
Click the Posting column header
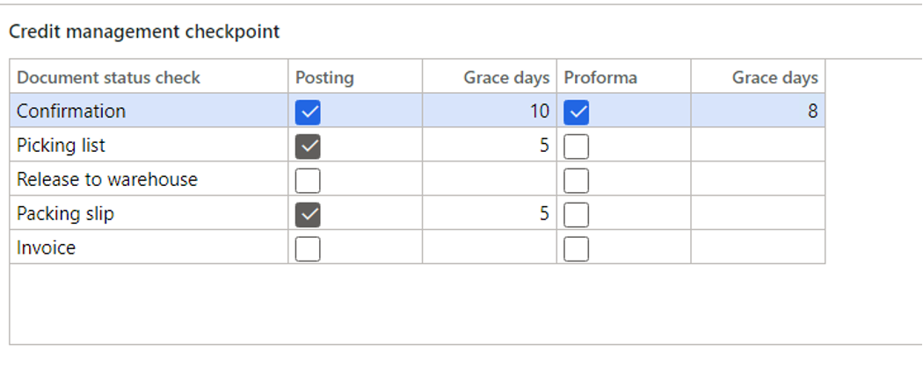(x=324, y=77)
